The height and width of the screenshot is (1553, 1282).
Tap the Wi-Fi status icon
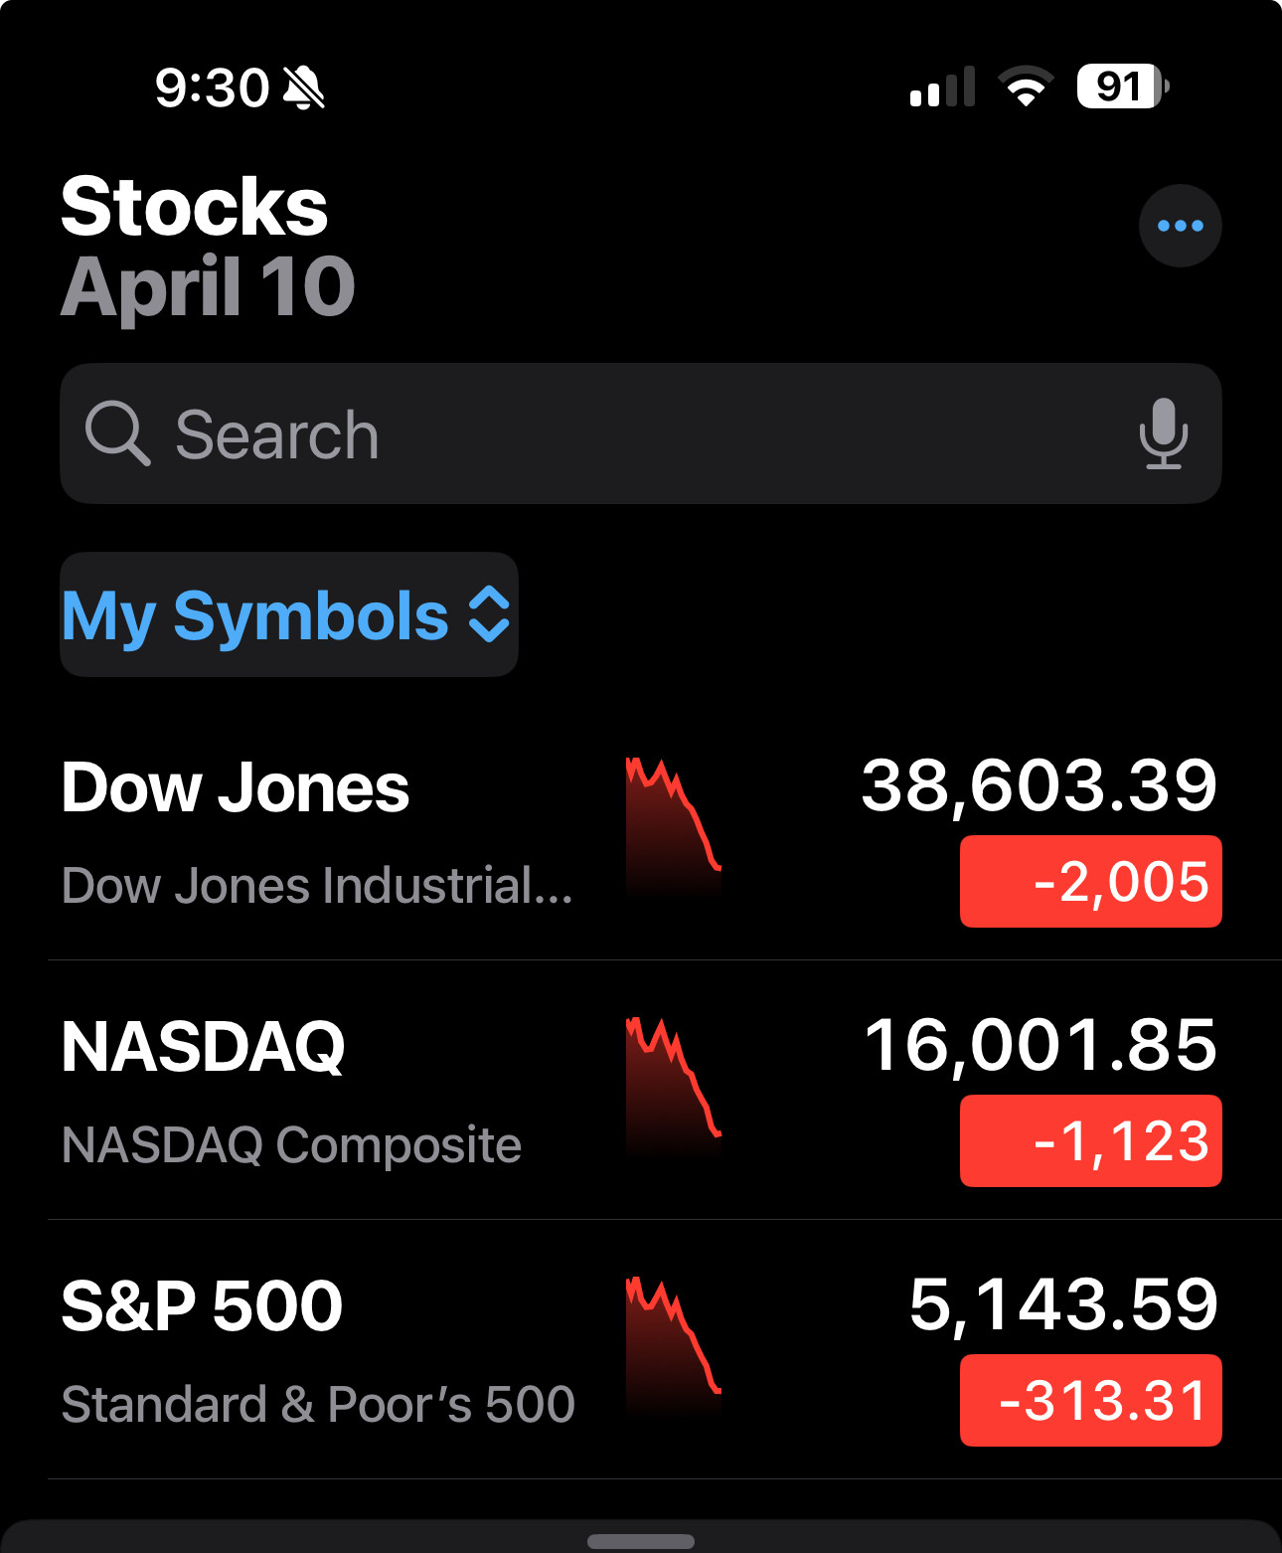pyautogui.click(x=1026, y=86)
